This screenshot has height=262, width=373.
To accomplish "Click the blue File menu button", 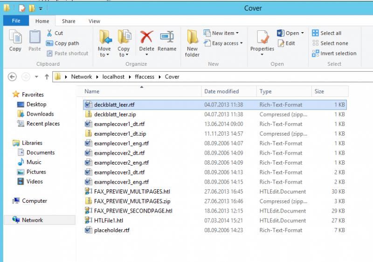I will click(16, 21).
